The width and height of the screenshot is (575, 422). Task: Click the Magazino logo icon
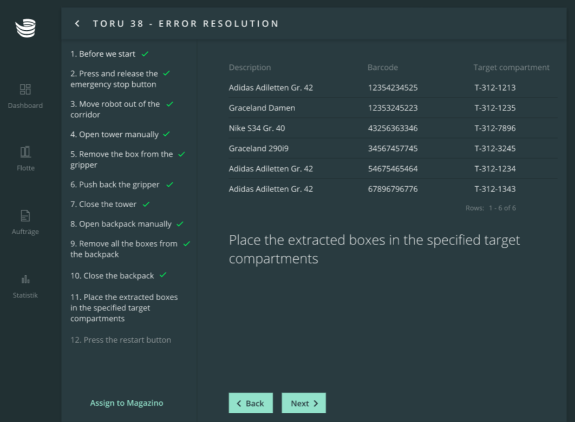[x=25, y=28]
